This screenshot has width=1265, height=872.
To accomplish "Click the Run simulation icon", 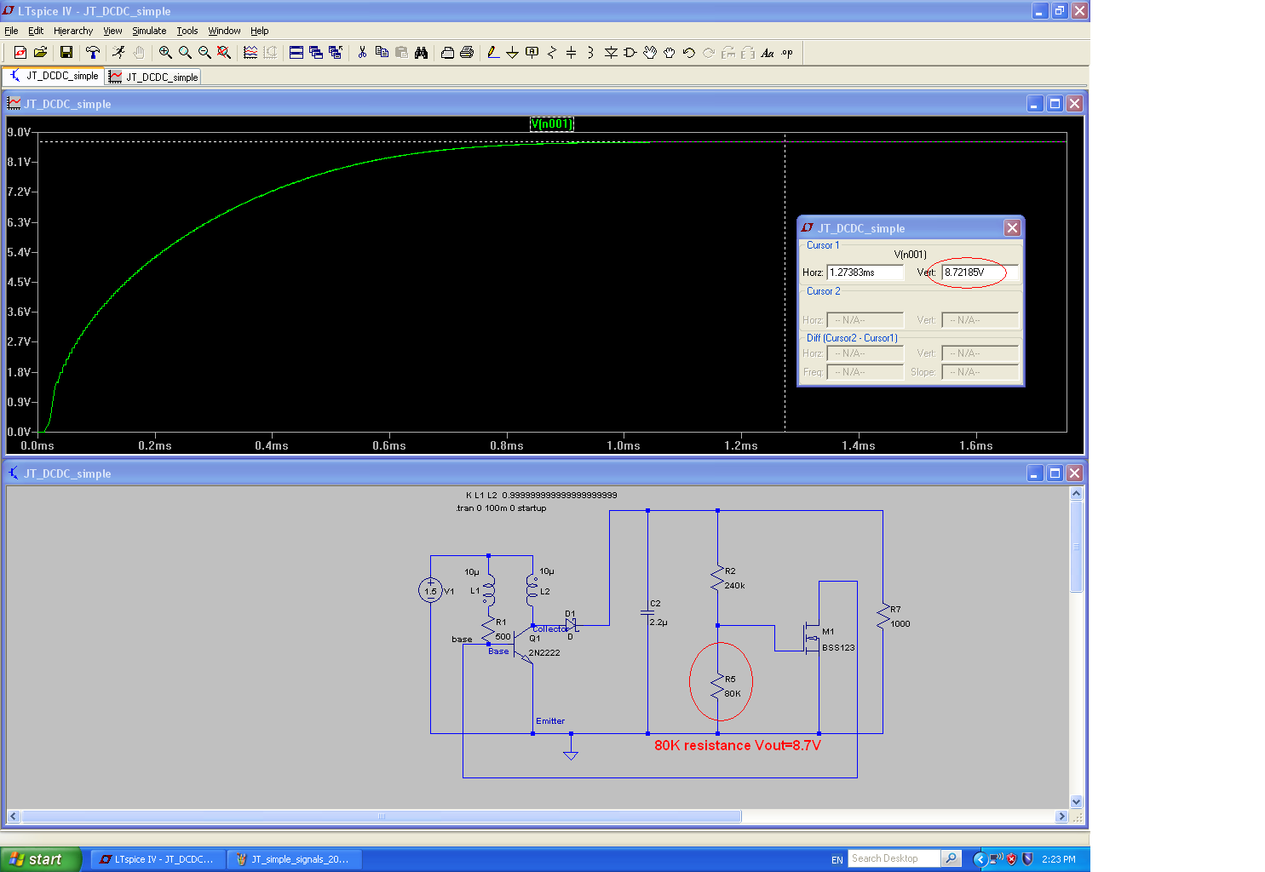I will 118,53.
